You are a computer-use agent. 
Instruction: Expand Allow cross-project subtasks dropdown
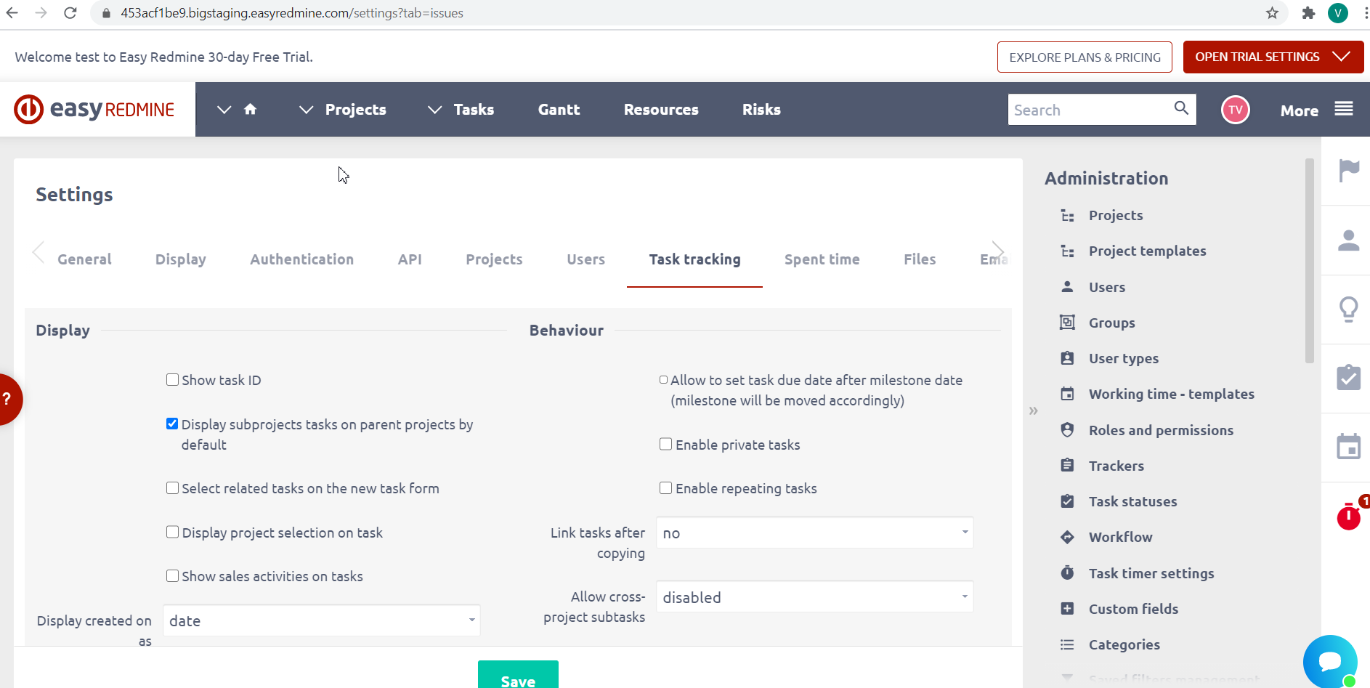coord(814,597)
